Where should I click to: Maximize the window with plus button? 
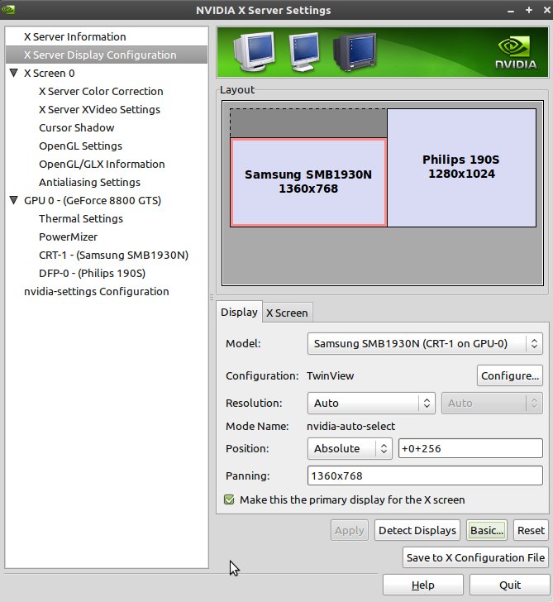(529, 10)
